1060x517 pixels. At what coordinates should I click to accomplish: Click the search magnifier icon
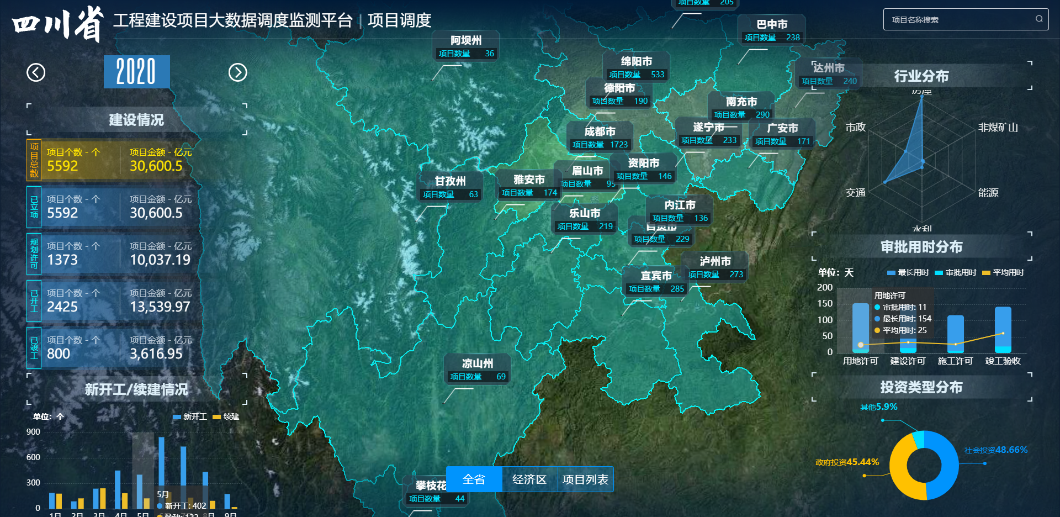tap(1039, 19)
